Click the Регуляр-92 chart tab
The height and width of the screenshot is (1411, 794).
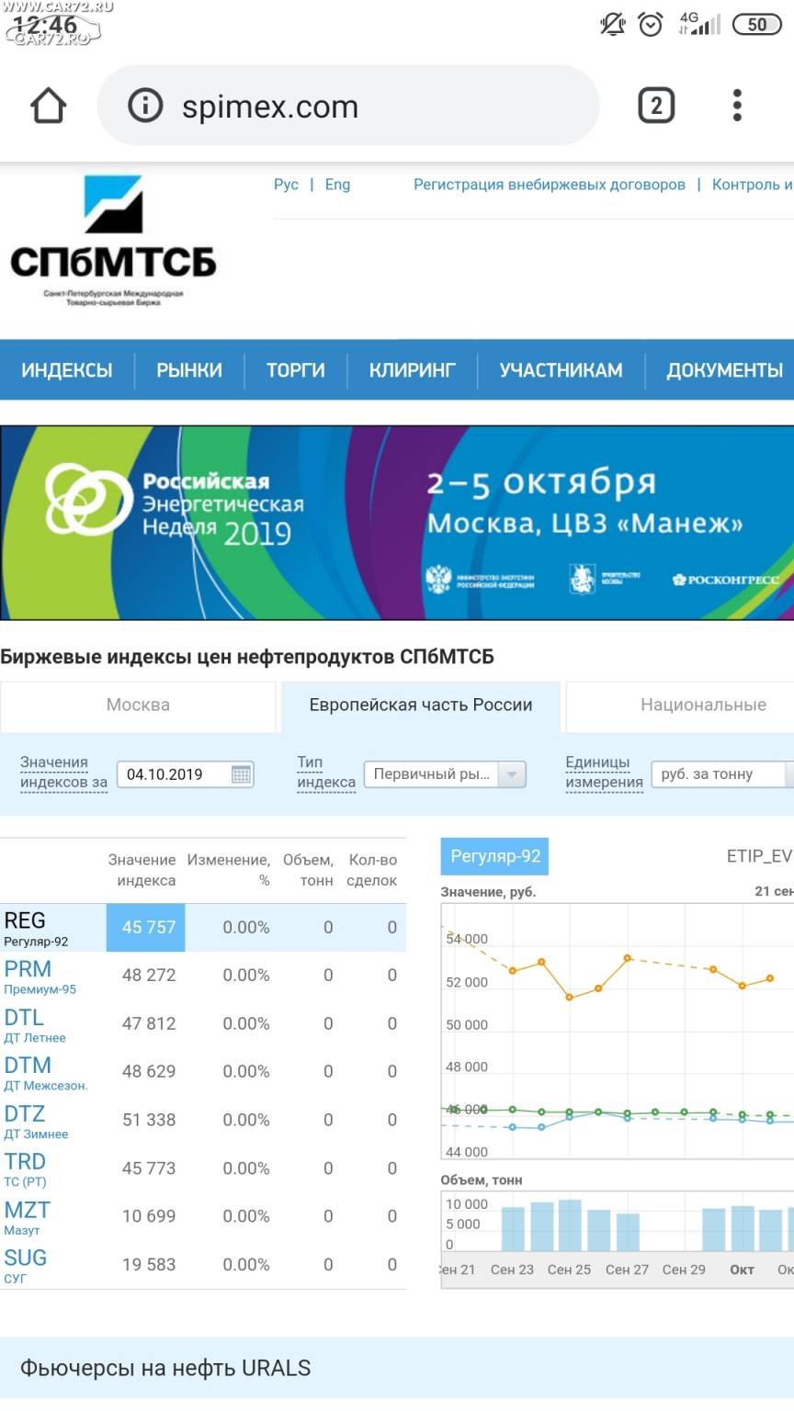click(494, 856)
